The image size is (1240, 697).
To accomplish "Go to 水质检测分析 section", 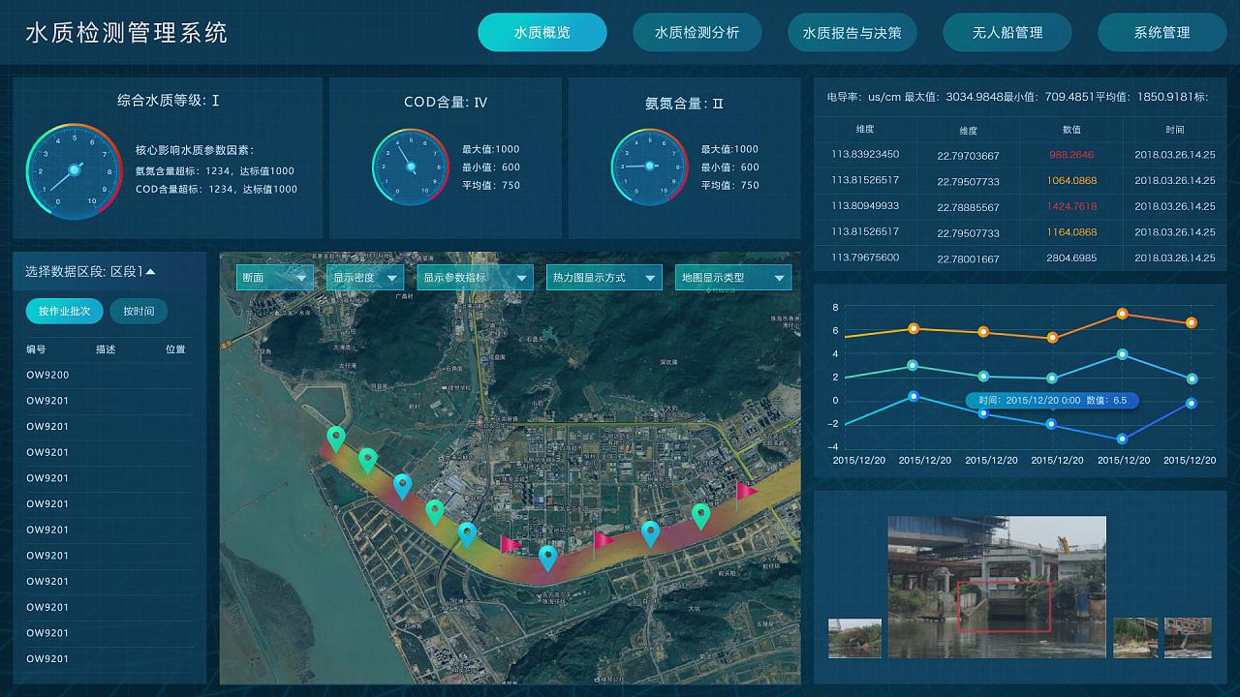I will pos(697,32).
